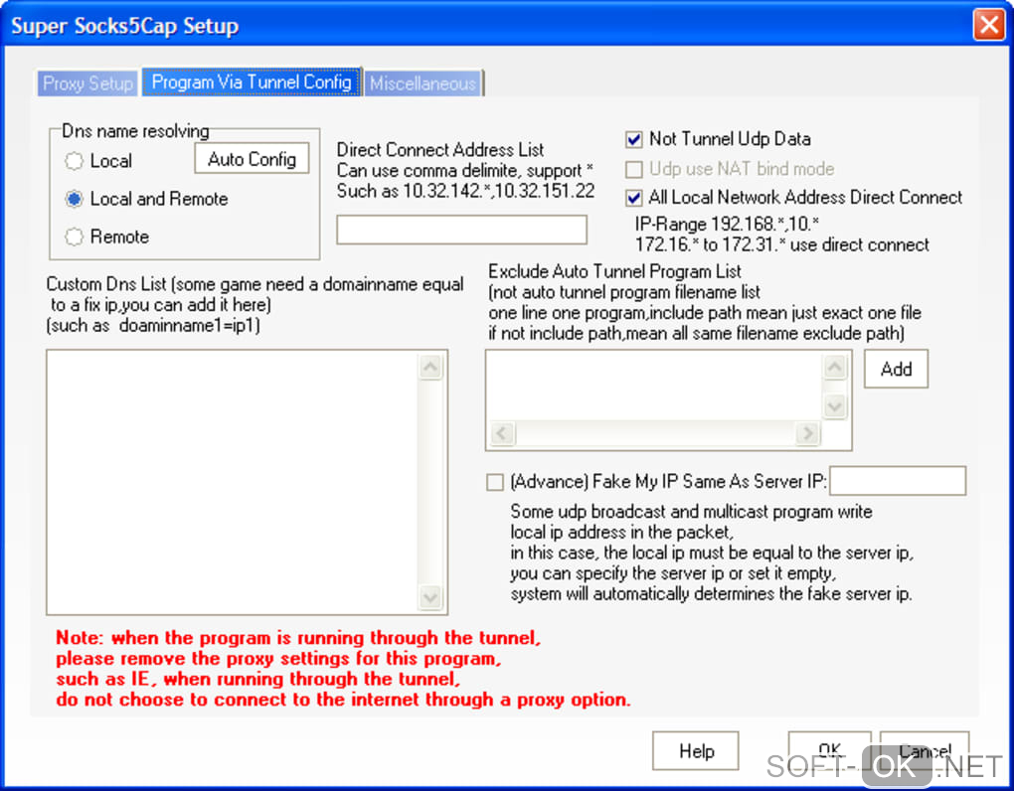Click scroll right arrow in Exclude Program List
1014x791 pixels.
[x=807, y=433]
